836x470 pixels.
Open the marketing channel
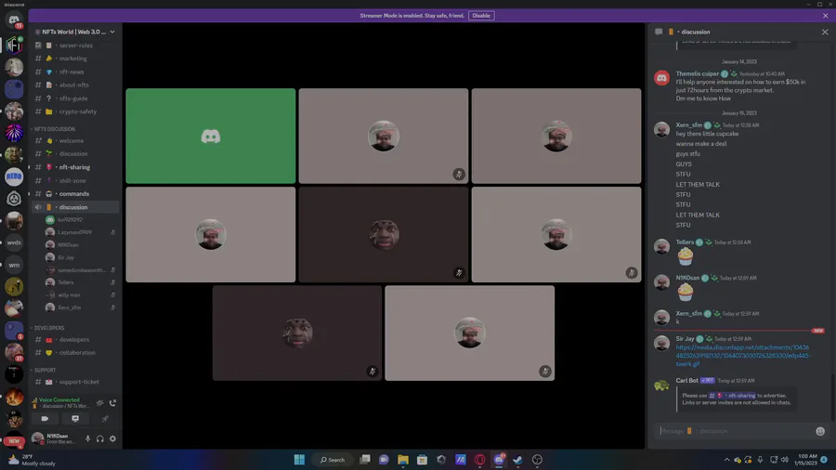(x=74, y=59)
